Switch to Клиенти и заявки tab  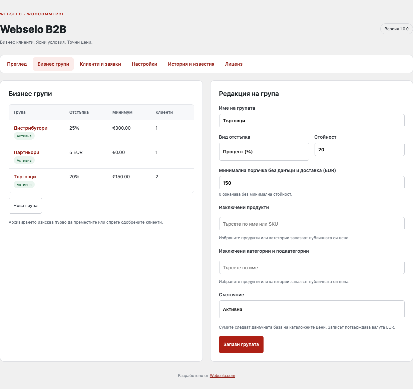tap(100, 64)
